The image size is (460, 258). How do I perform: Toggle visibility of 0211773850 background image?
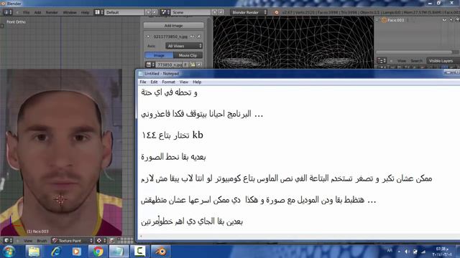[193, 37]
